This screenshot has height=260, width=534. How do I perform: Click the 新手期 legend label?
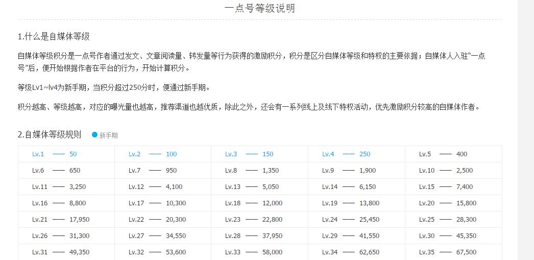(x=108, y=135)
